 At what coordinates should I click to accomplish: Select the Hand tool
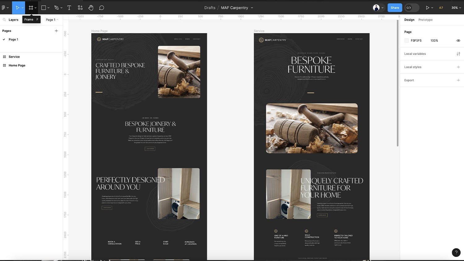91,8
